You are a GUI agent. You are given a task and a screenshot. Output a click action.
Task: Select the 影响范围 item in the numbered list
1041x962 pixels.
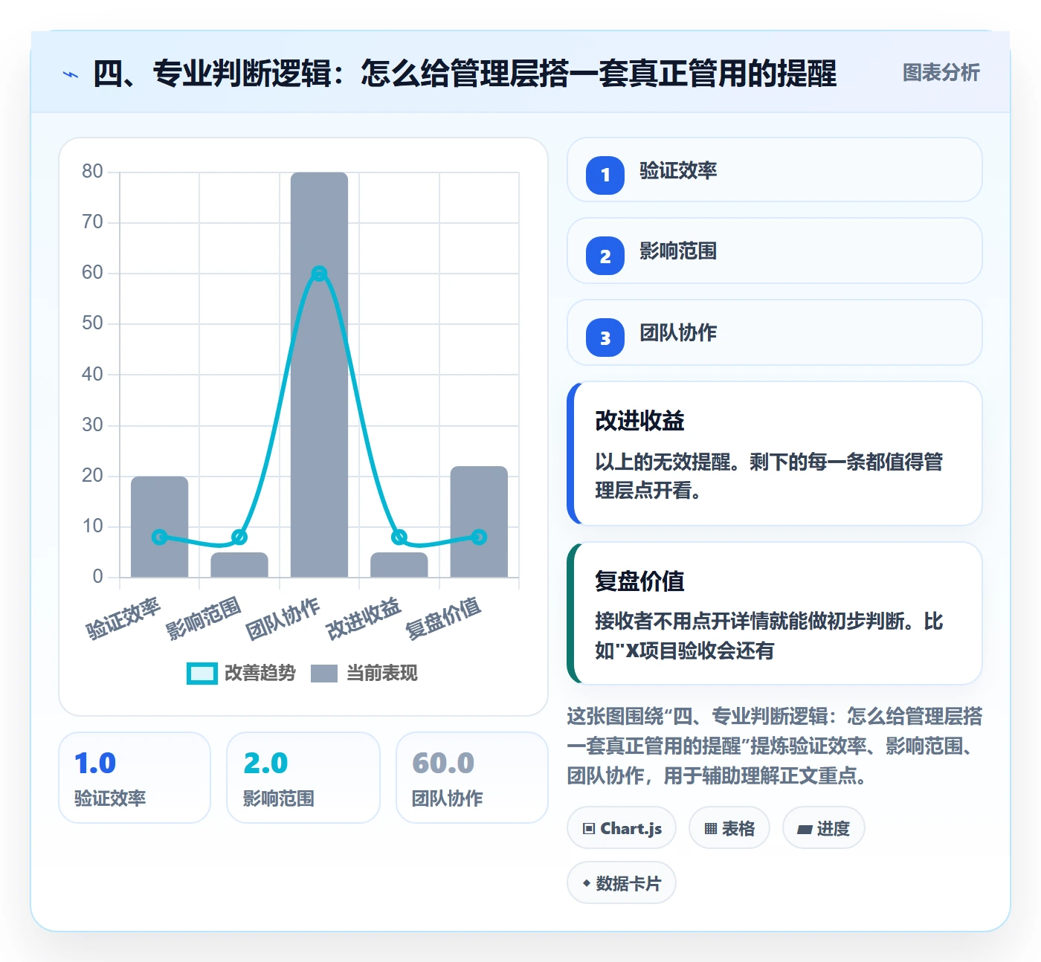(x=775, y=251)
